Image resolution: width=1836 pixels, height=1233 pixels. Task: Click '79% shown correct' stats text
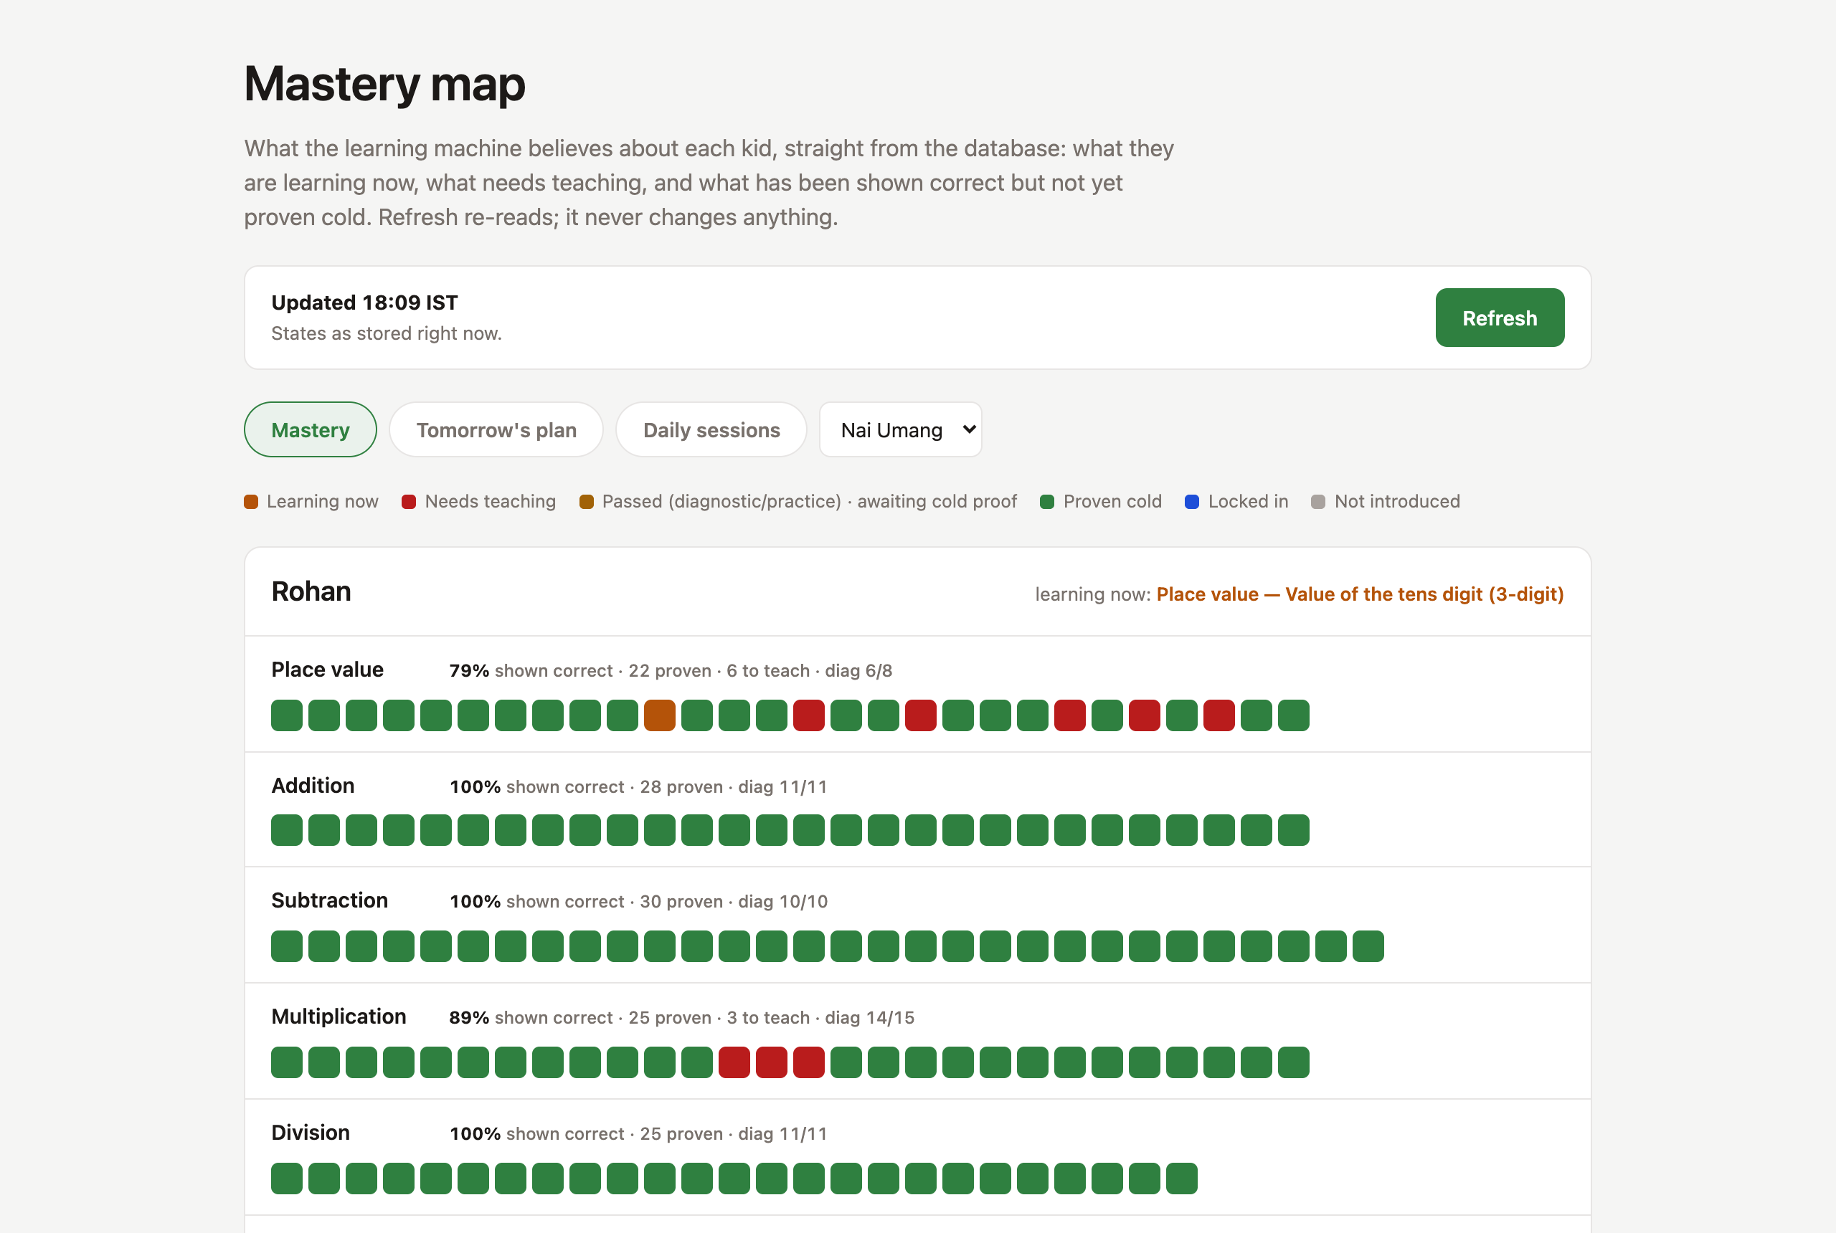point(531,671)
